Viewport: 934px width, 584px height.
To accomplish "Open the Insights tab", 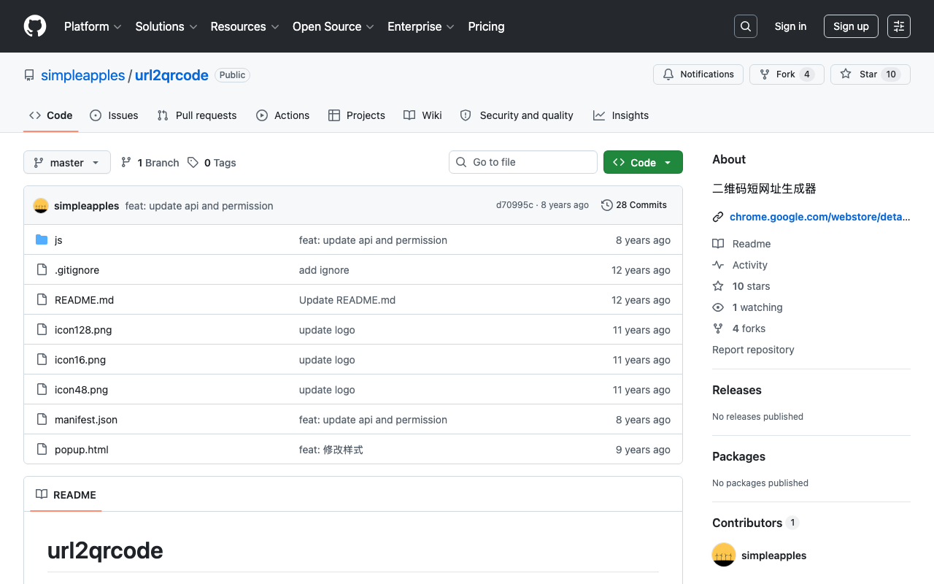I will click(x=621, y=115).
